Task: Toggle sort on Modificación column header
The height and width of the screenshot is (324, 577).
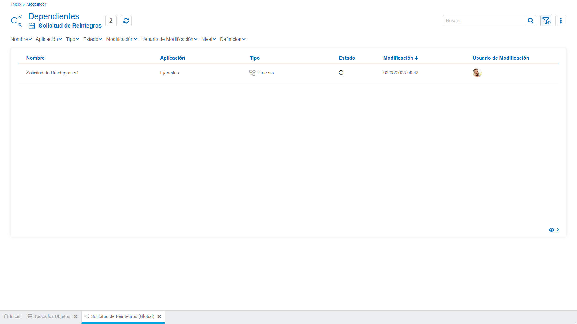Action: (401, 58)
